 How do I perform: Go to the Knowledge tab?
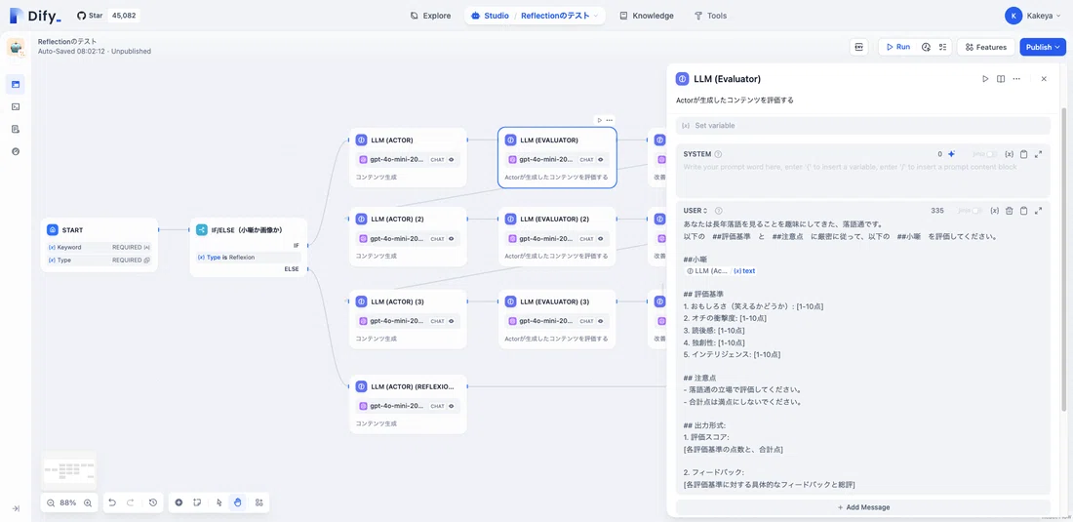646,15
